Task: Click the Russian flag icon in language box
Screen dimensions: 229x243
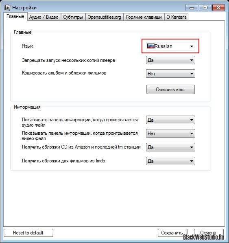Action: (150, 46)
